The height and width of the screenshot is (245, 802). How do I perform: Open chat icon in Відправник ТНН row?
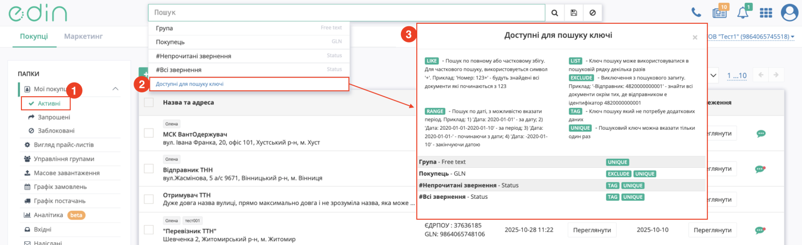pos(760,169)
